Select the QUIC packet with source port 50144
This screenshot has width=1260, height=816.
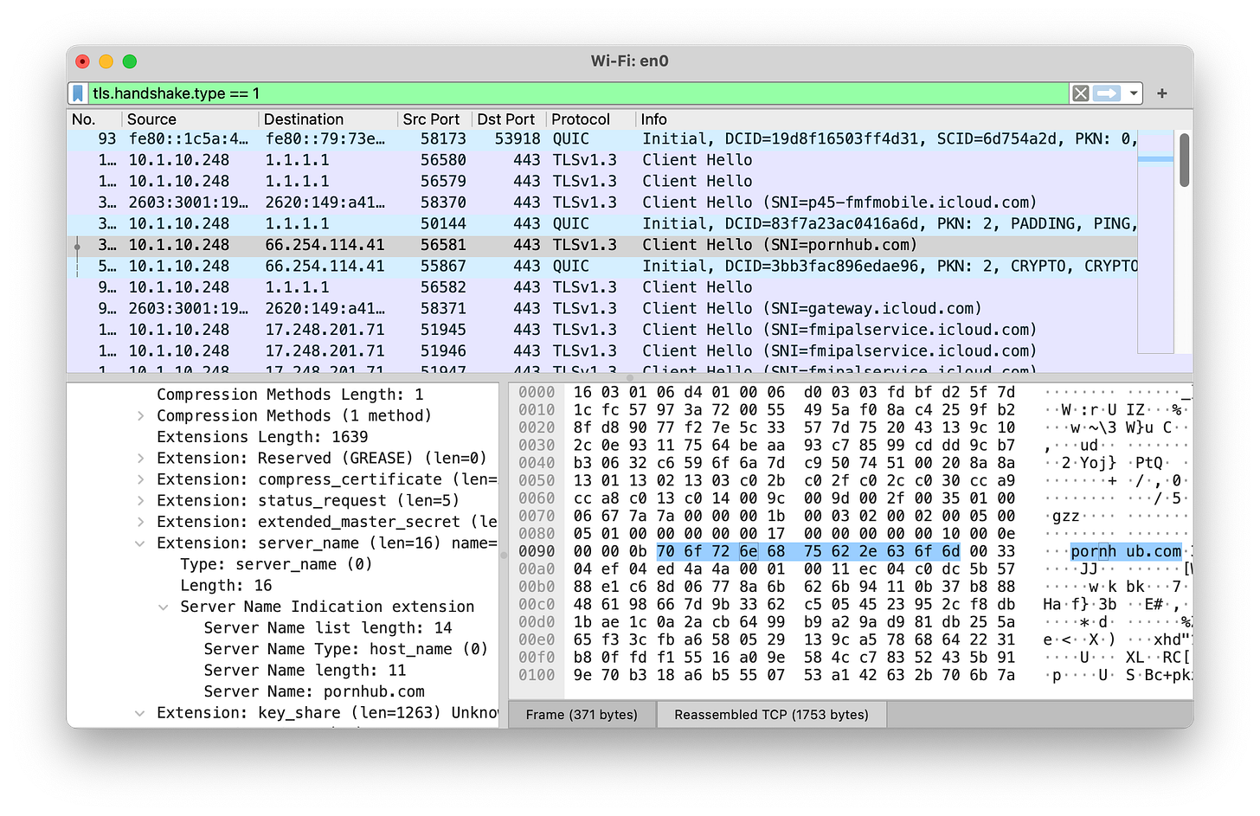602,223
